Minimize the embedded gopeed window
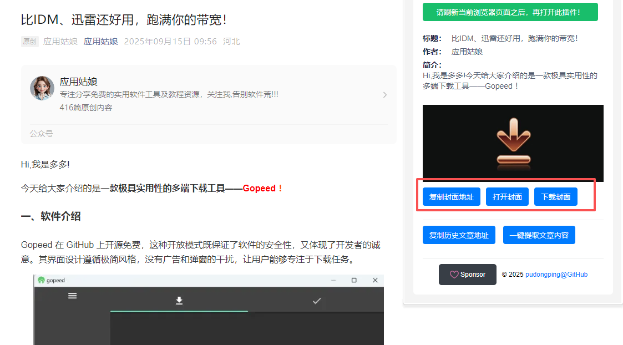This screenshot has height=345, width=623. (333, 280)
